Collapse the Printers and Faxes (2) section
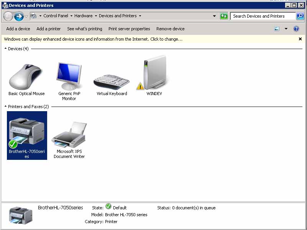The image size is (307, 230). pos(5,107)
